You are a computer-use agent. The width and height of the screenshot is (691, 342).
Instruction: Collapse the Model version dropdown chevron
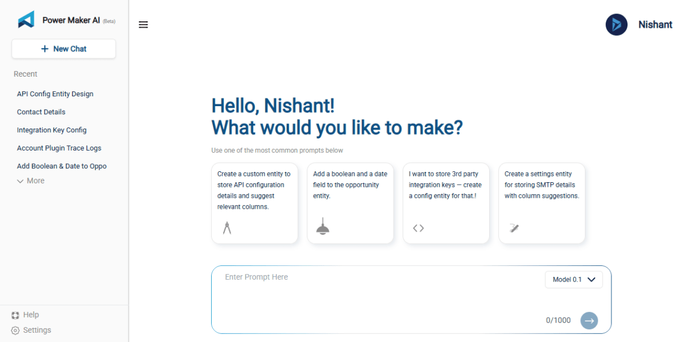coord(591,279)
